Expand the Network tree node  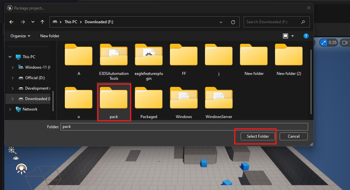10,109
